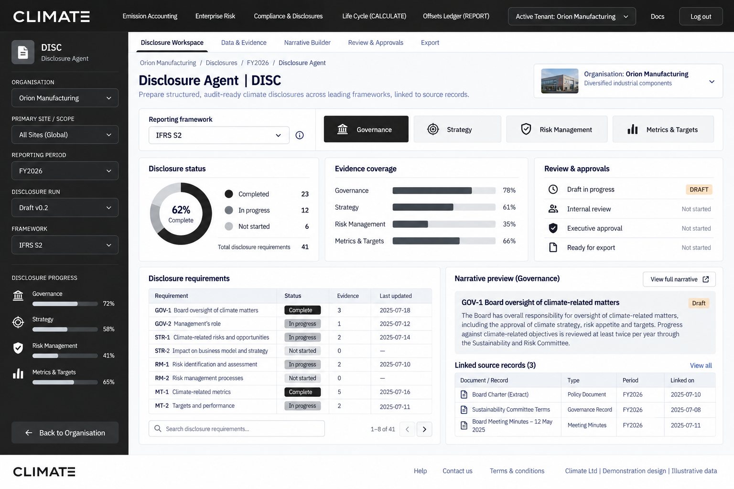
Task: Switch to the Data & Evidence tab
Action: (x=244, y=43)
